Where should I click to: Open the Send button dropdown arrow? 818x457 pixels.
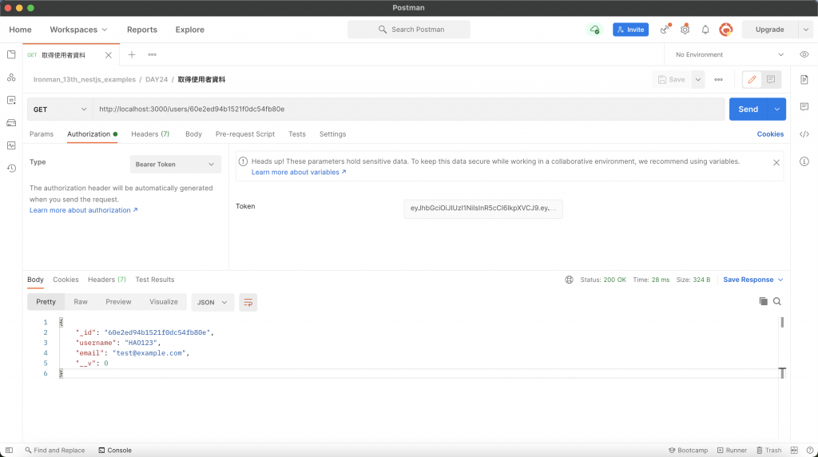pyautogui.click(x=776, y=109)
